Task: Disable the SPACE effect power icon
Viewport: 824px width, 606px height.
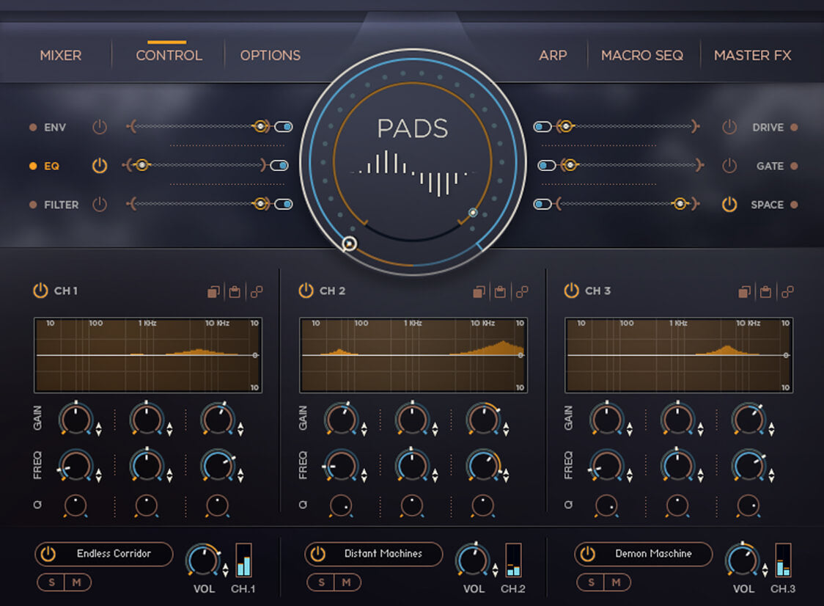Action: (x=729, y=205)
